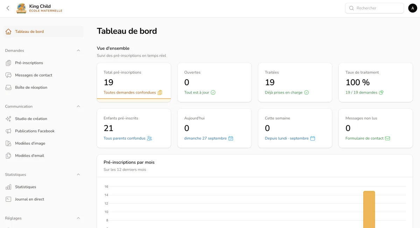The width and height of the screenshot is (420, 228).
Task: Click pie icon beside 19 / 19 demandes
Action: 381,93
